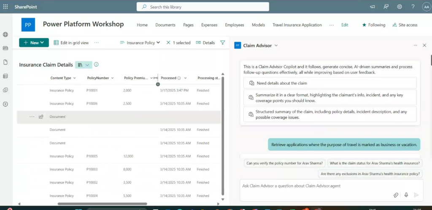Go to the Expenses nav item
Image resolution: width=432 pixels, height=210 pixels.
click(x=209, y=25)
